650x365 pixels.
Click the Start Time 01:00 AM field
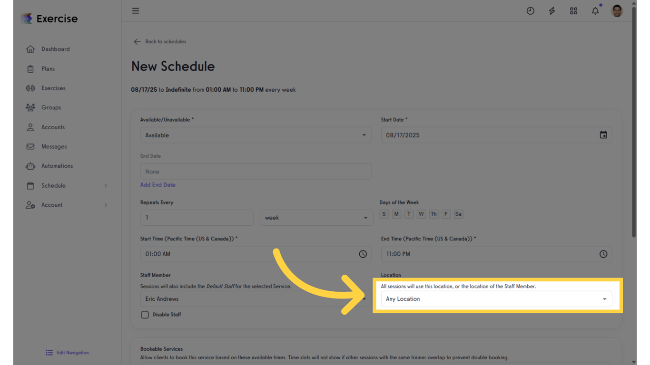pyautogui.click(x=256, y=254)
